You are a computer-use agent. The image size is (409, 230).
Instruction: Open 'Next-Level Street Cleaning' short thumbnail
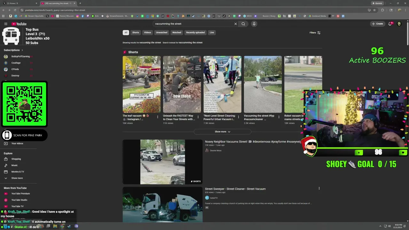click(222, 84)
